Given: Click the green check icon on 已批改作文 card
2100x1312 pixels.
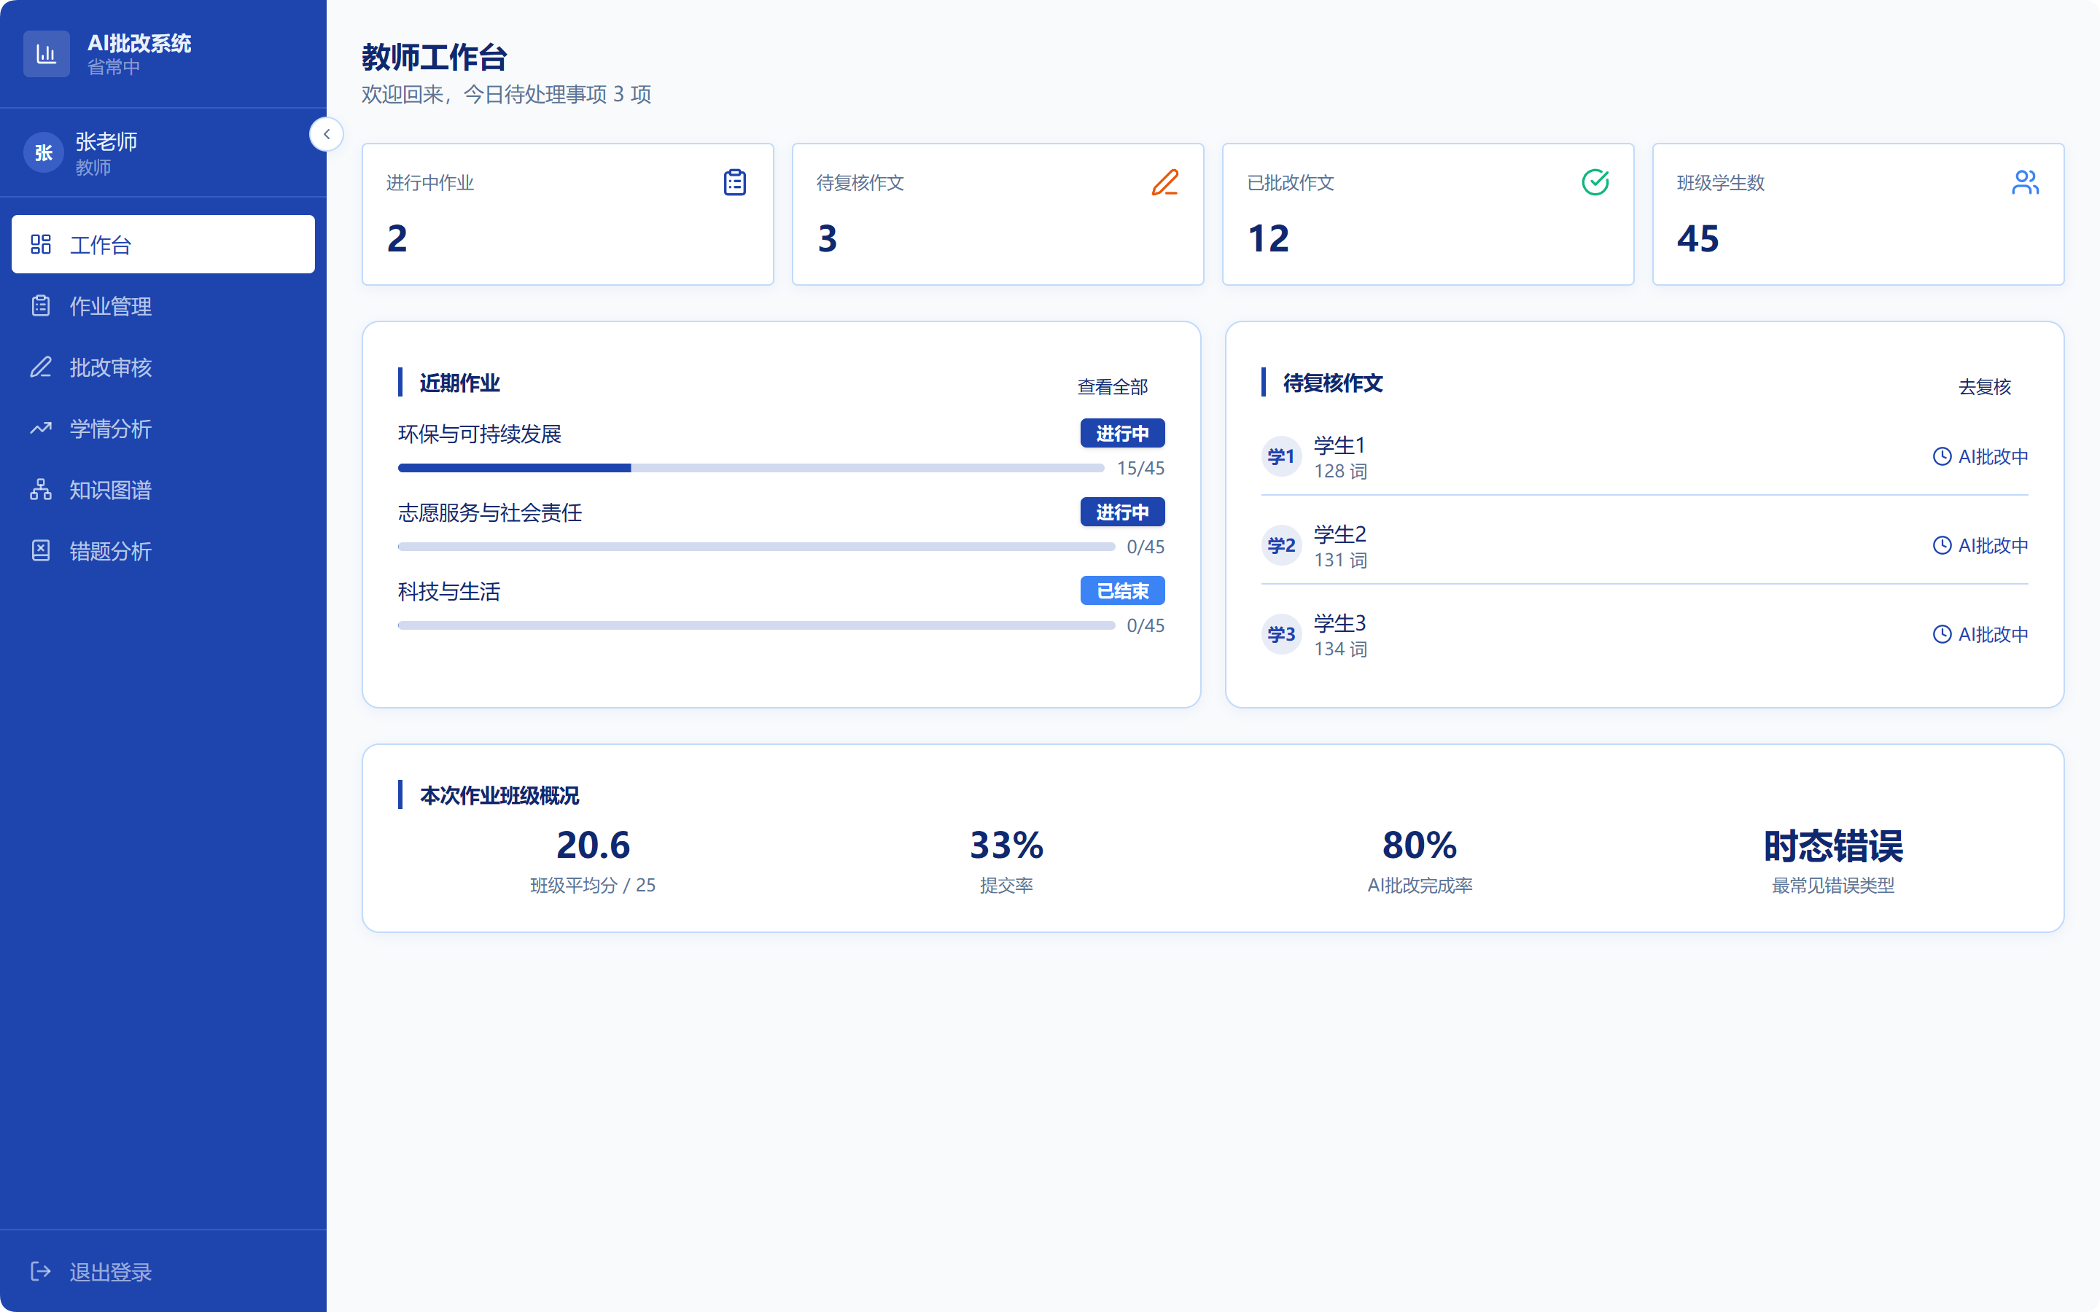Looking at the screenshot, I should [1595, 182].
